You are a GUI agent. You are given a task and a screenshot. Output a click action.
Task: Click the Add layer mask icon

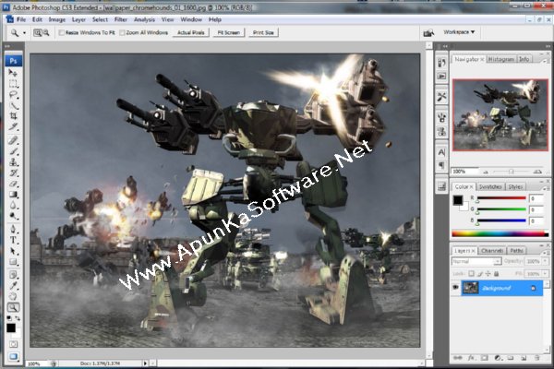pyautogui.click(x=484, y=358)
